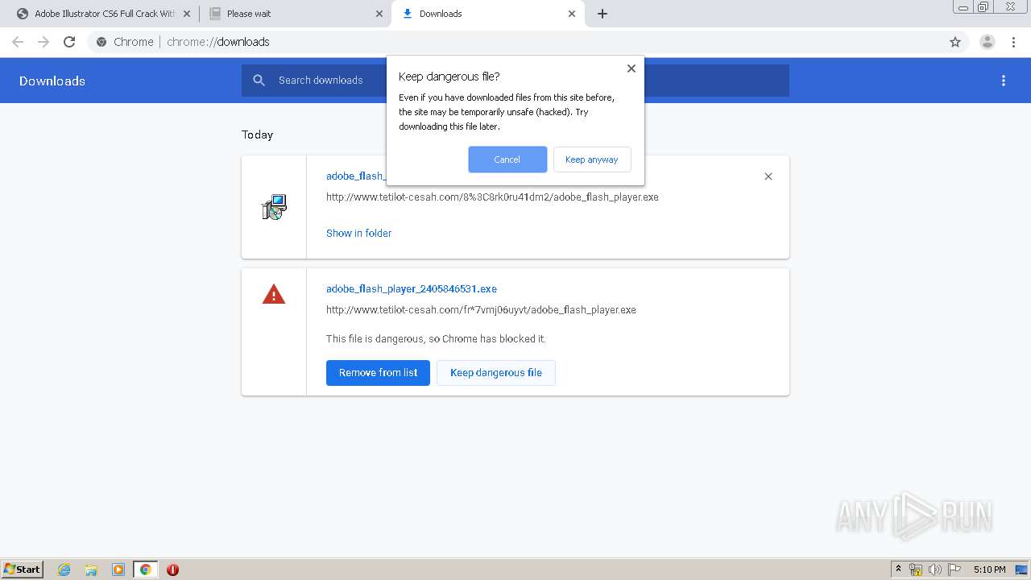The image size is (1031, 580).
Task: Close the Adobe Illustrator CS6 tab
Action: pyautogui.click(x=187, y=14)
